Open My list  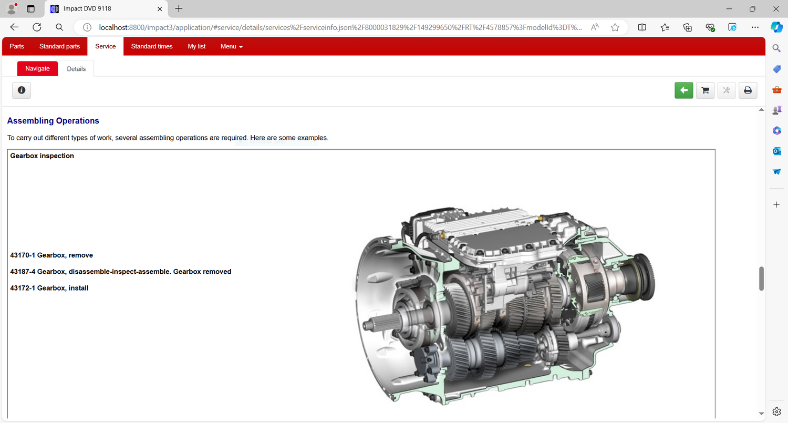pyautogui.click(x=196, y=46)
